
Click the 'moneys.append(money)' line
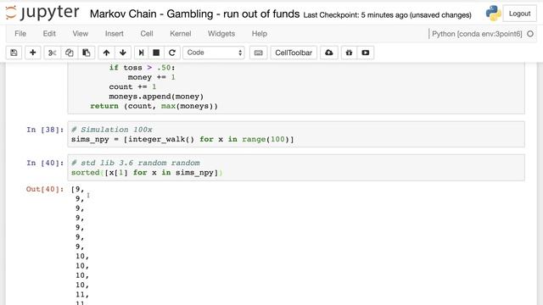pyautogui.click(x=156, y=97)
